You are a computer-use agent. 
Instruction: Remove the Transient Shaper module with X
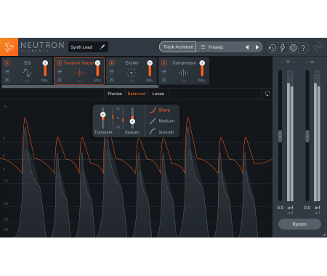pos(60,80)
